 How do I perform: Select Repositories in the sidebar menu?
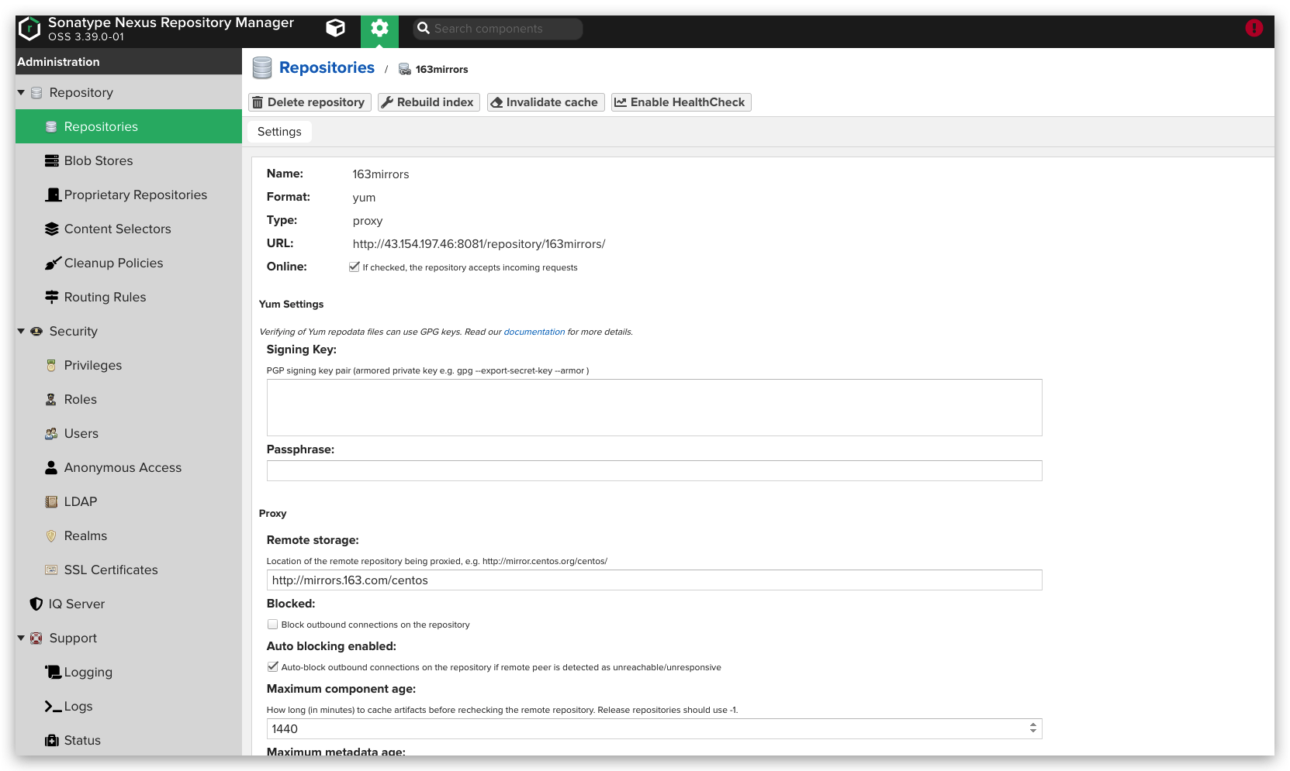tap(101, 126)
